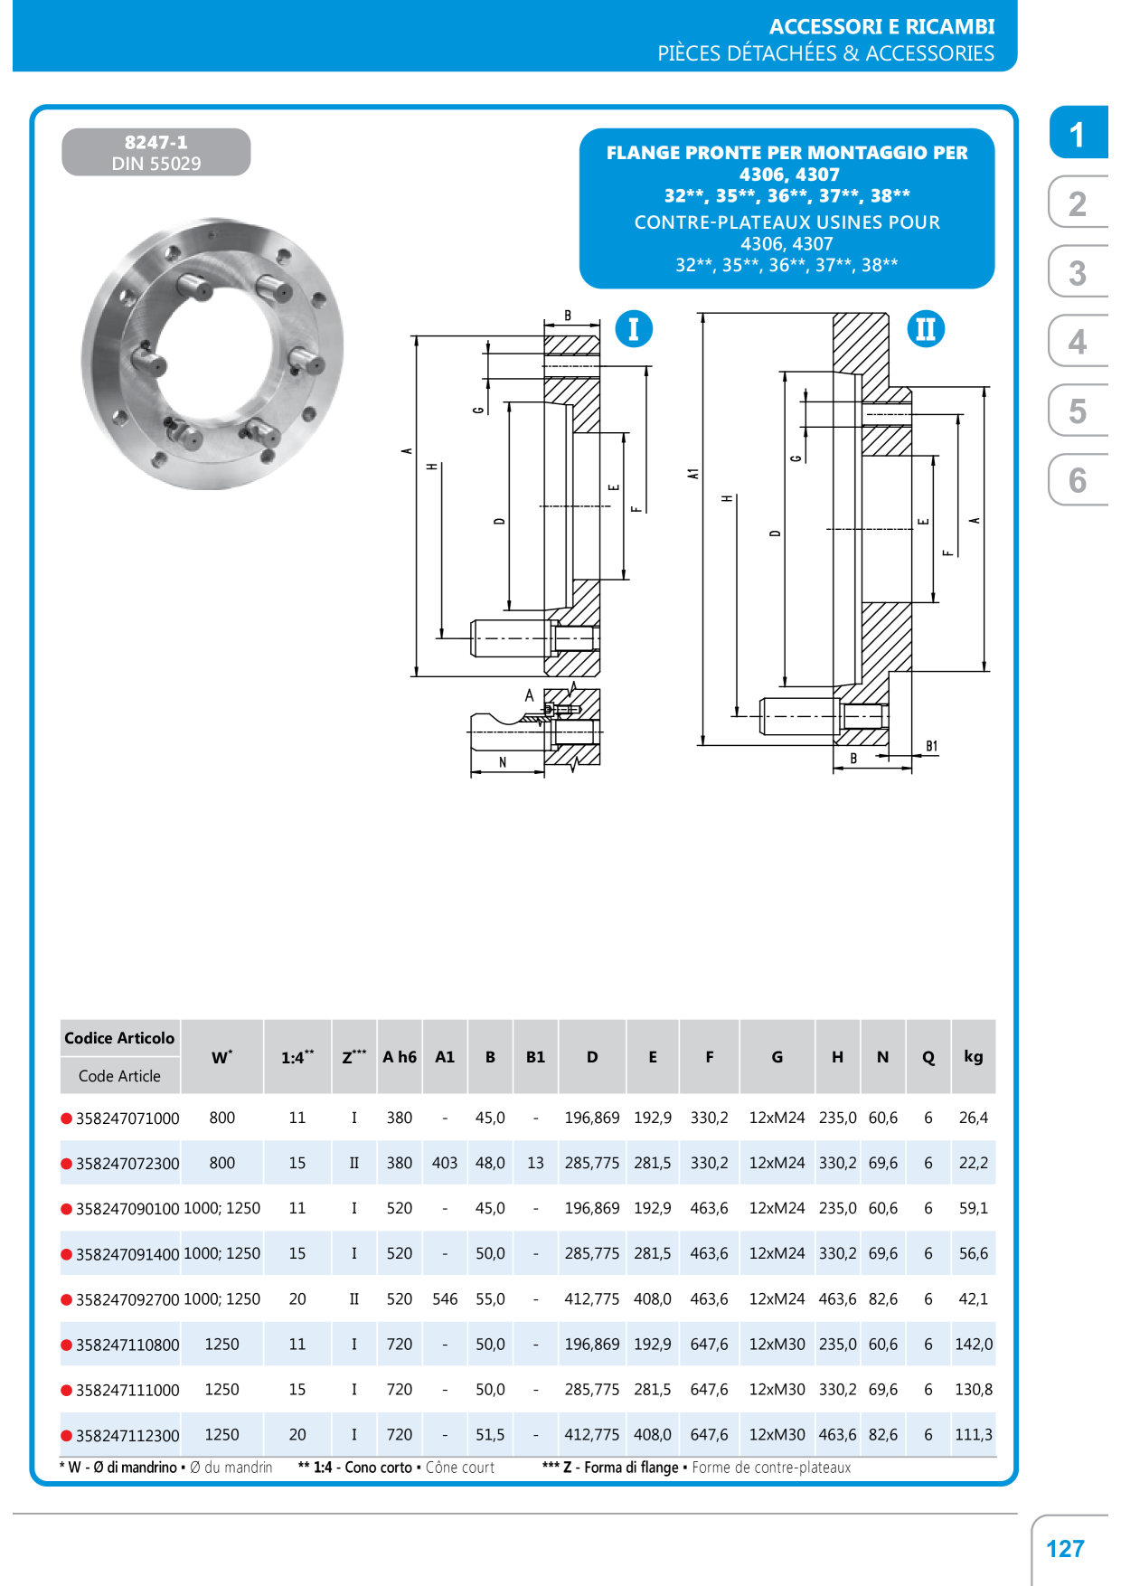This screenshot has width=1121, height=1586.
Task: Click article code 358247110800
Action: 127,1345
